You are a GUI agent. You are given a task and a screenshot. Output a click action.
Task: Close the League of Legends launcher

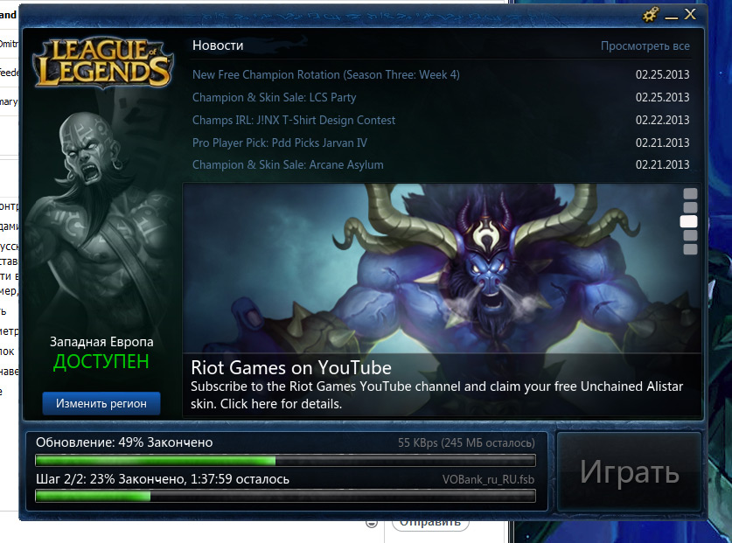point(690,14)
